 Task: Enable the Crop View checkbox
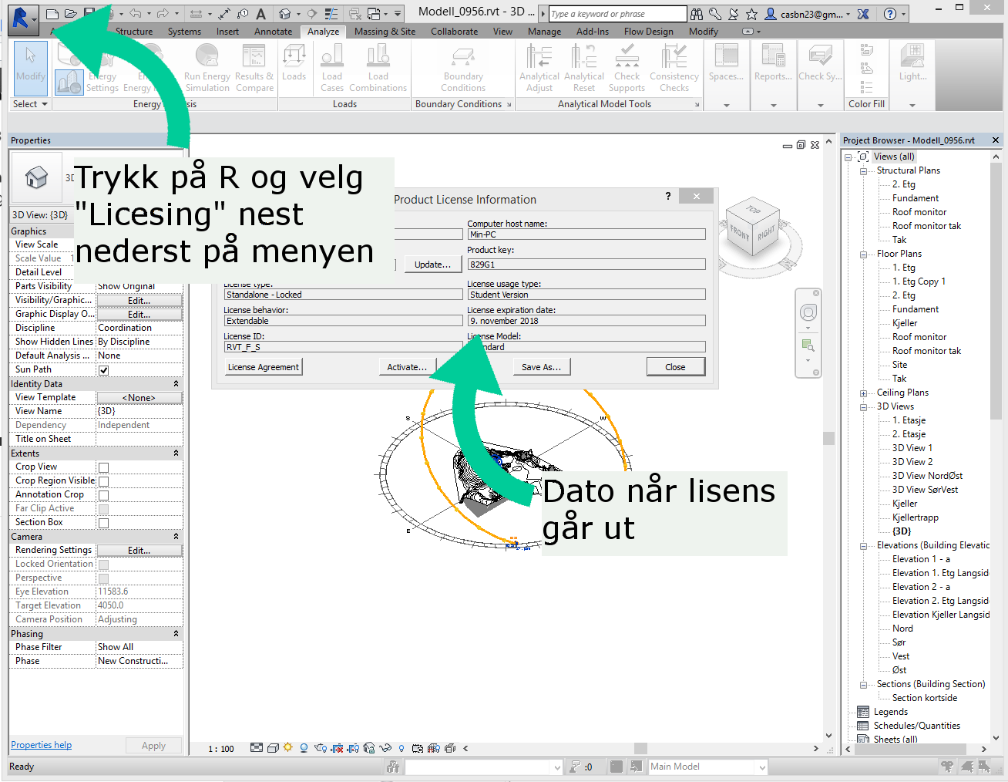click(x=103, y=467)
